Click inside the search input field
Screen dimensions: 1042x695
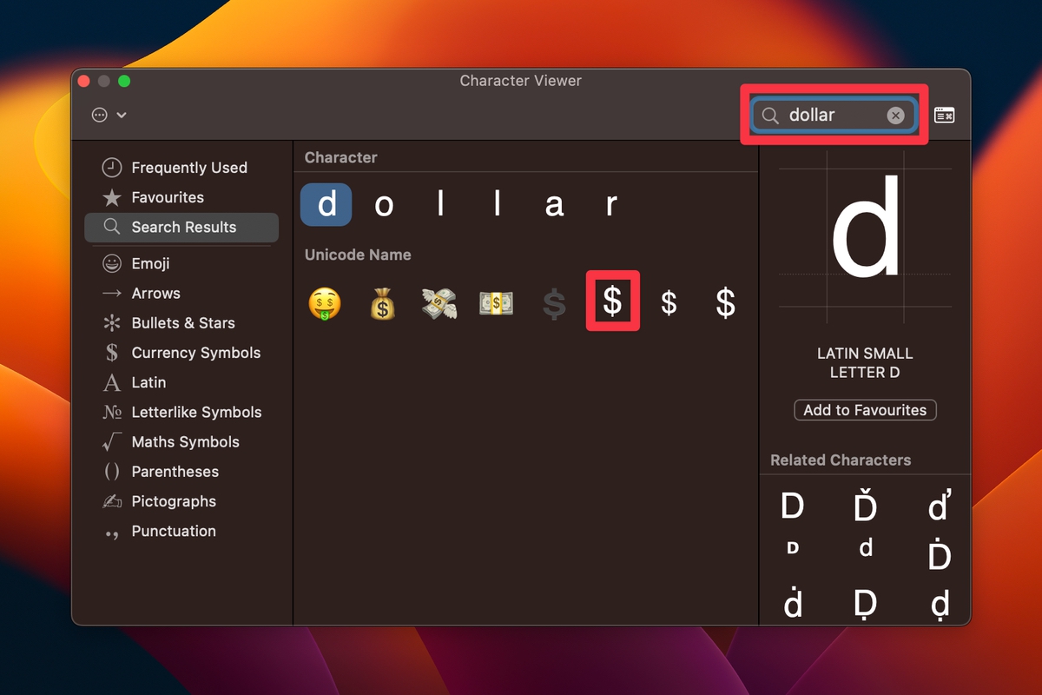tap(829, 115)
